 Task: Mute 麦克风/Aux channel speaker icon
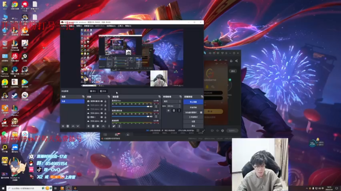[151, 107]
